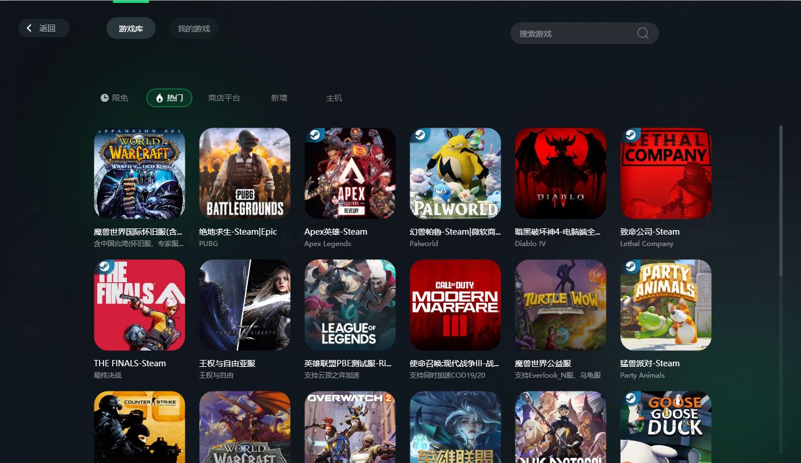Screen dimensions: 801x463
Task: Open Apex Legends game icon
Action: (350, 173)
